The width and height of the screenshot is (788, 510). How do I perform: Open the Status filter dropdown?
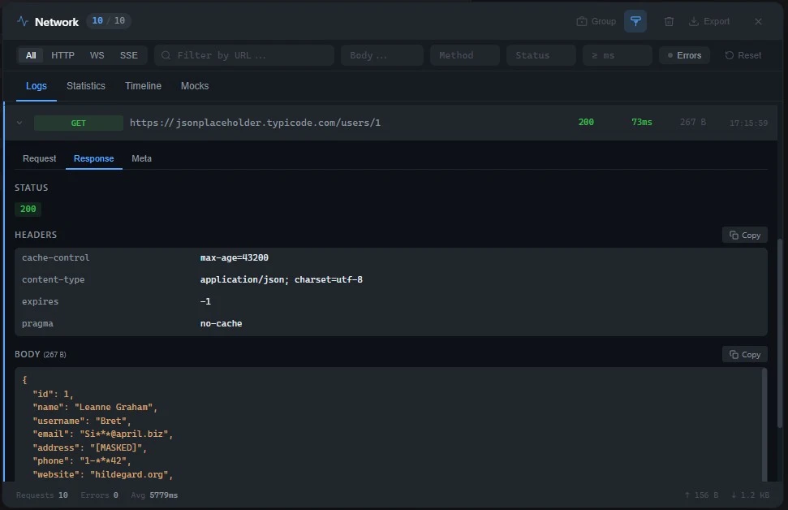click(x=540, y=55)
